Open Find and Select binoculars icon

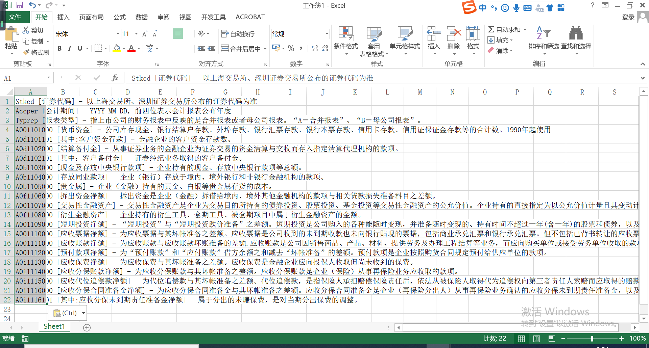[576, 33]
